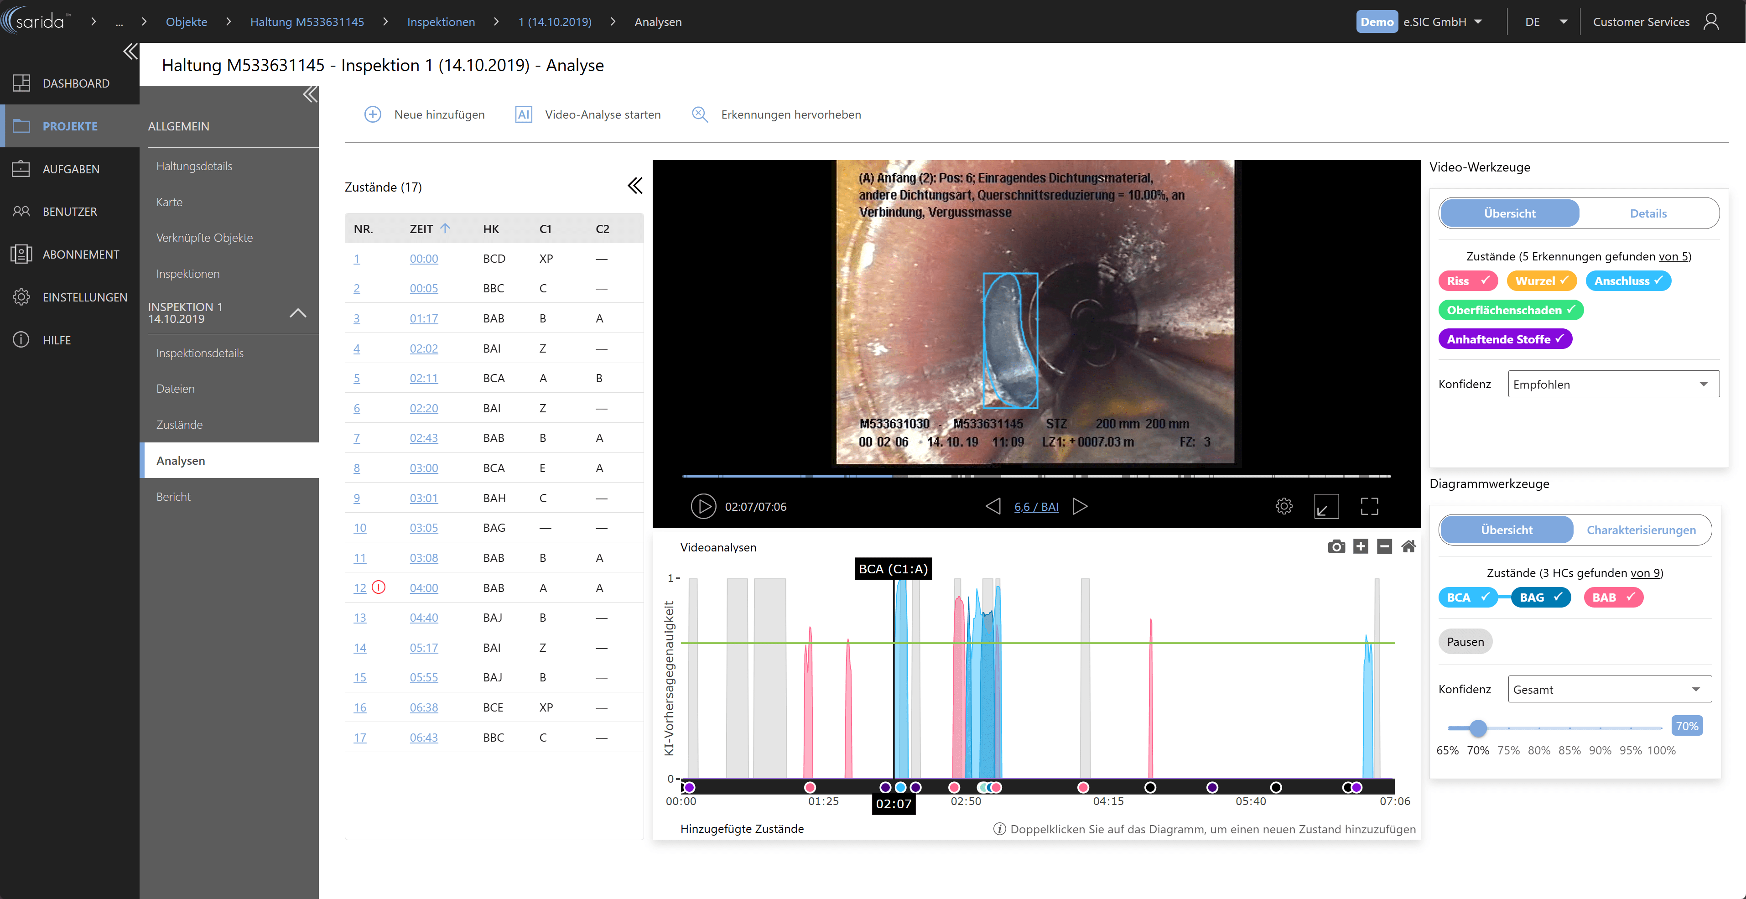Start video analysis via AI icon

523,114
